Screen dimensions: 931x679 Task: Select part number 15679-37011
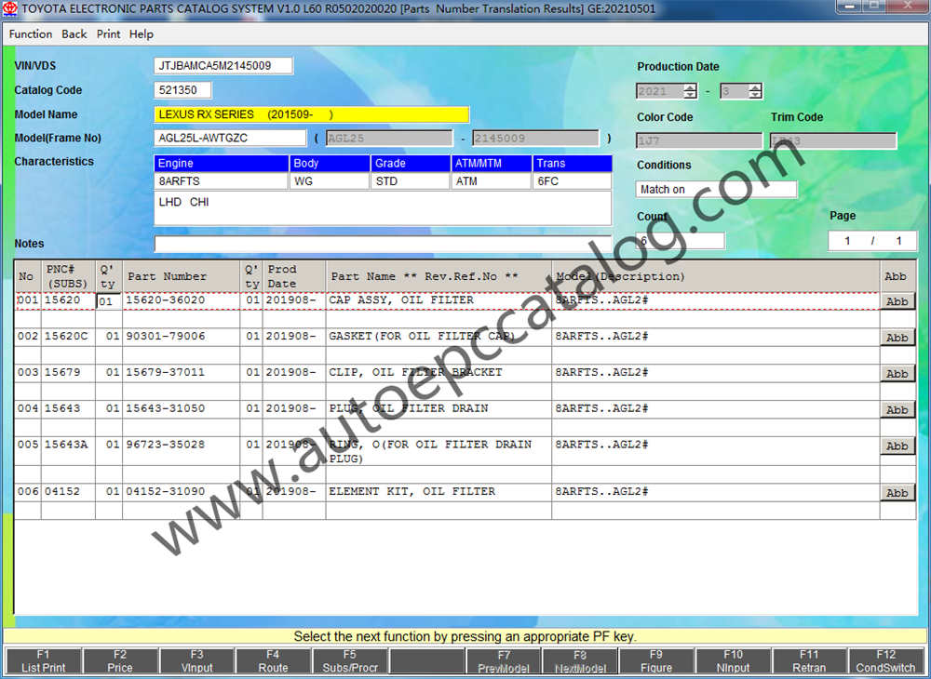pos(165,372)
